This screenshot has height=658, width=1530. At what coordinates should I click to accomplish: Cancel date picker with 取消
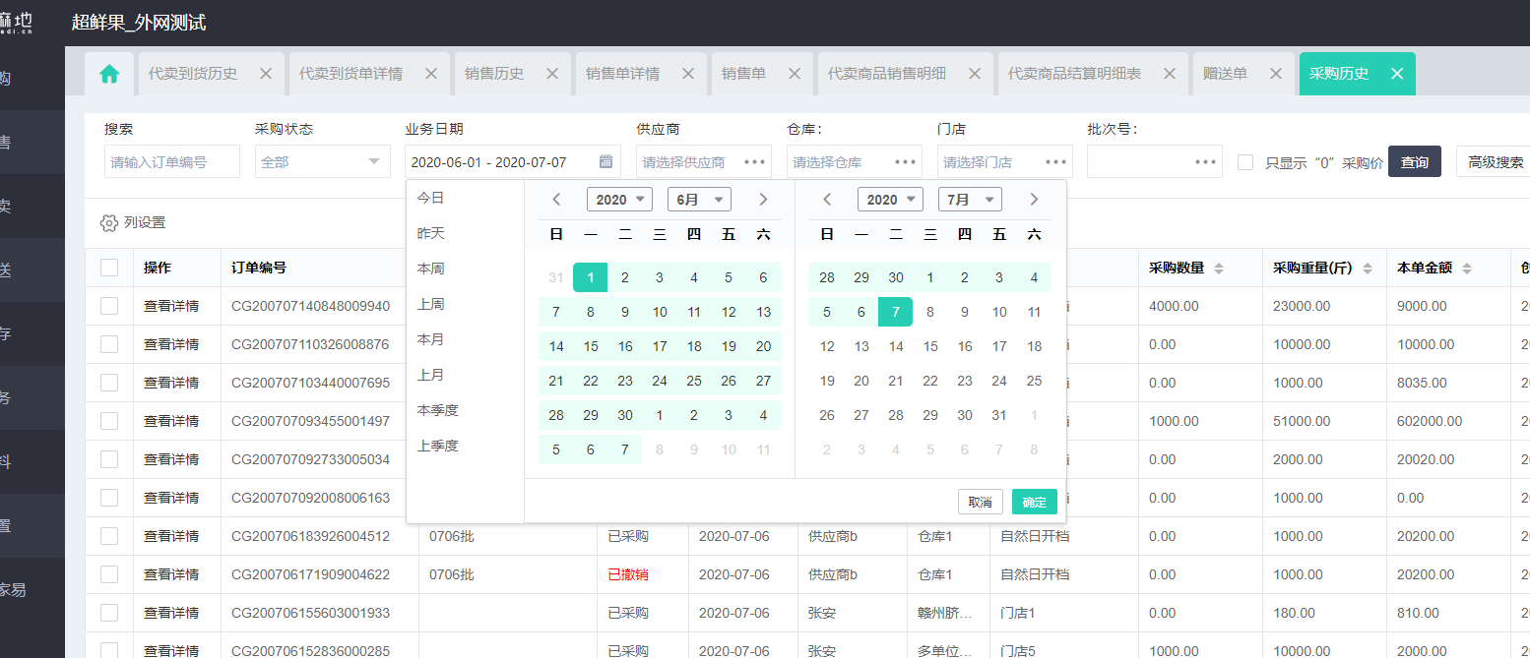pyautogui.click(x=981, y=502)
